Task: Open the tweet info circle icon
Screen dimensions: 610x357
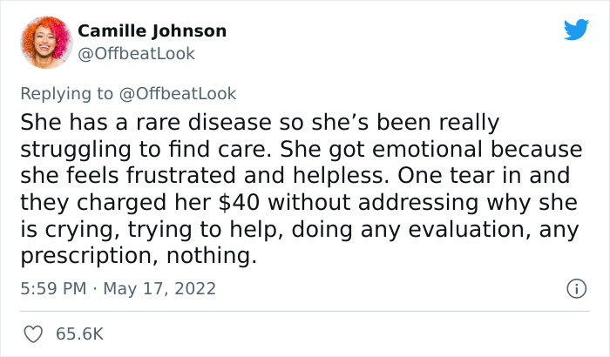Action: [576, 289]
